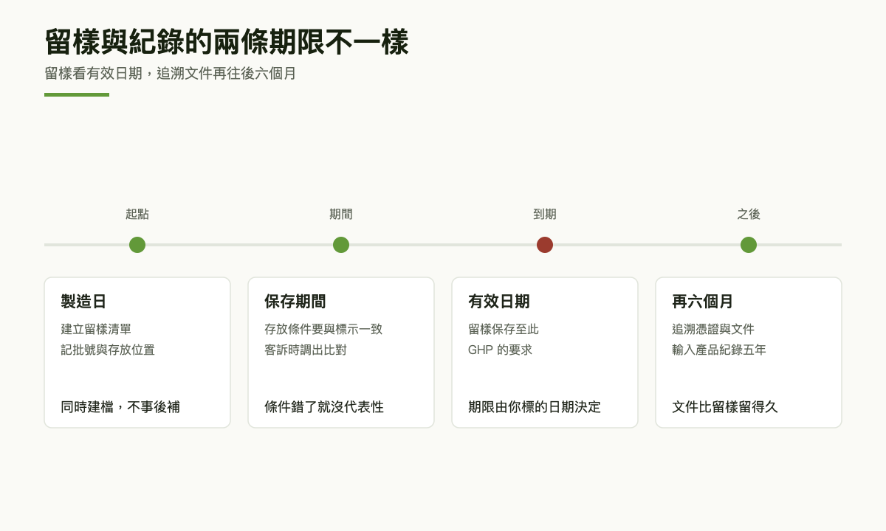886x531 pixels.
Task: Click the line 存放條件要與標示一致
Action: 323,329
